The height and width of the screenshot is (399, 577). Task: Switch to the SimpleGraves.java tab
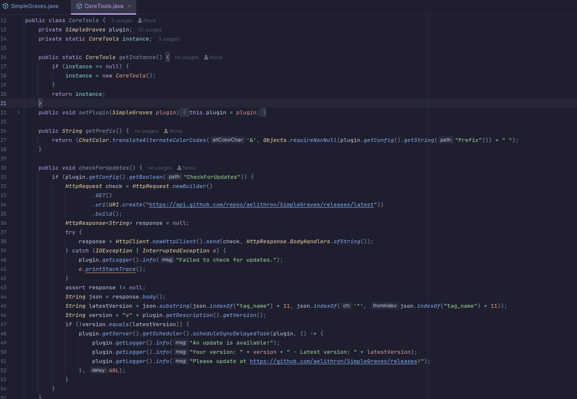[x=34, y=6]
